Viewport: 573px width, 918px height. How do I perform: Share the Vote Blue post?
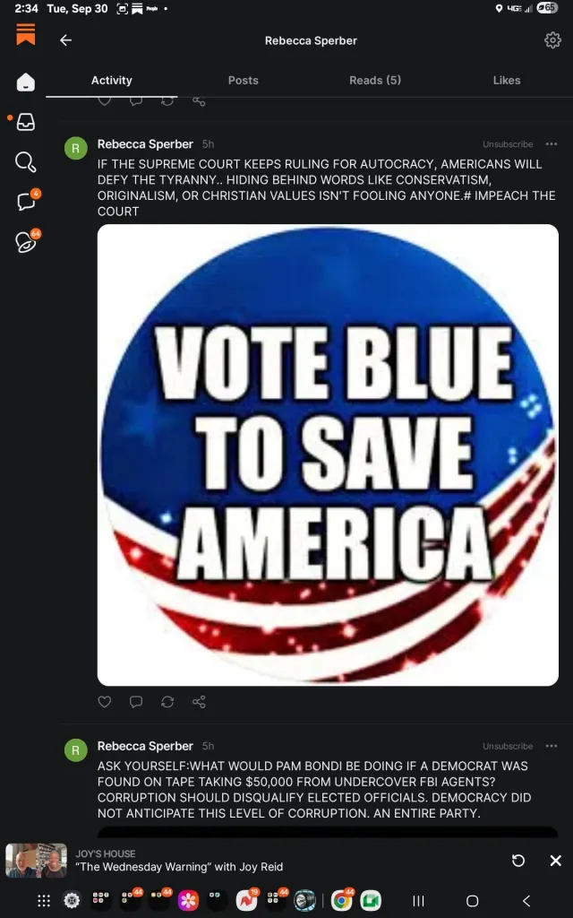[x=199, y=701]
